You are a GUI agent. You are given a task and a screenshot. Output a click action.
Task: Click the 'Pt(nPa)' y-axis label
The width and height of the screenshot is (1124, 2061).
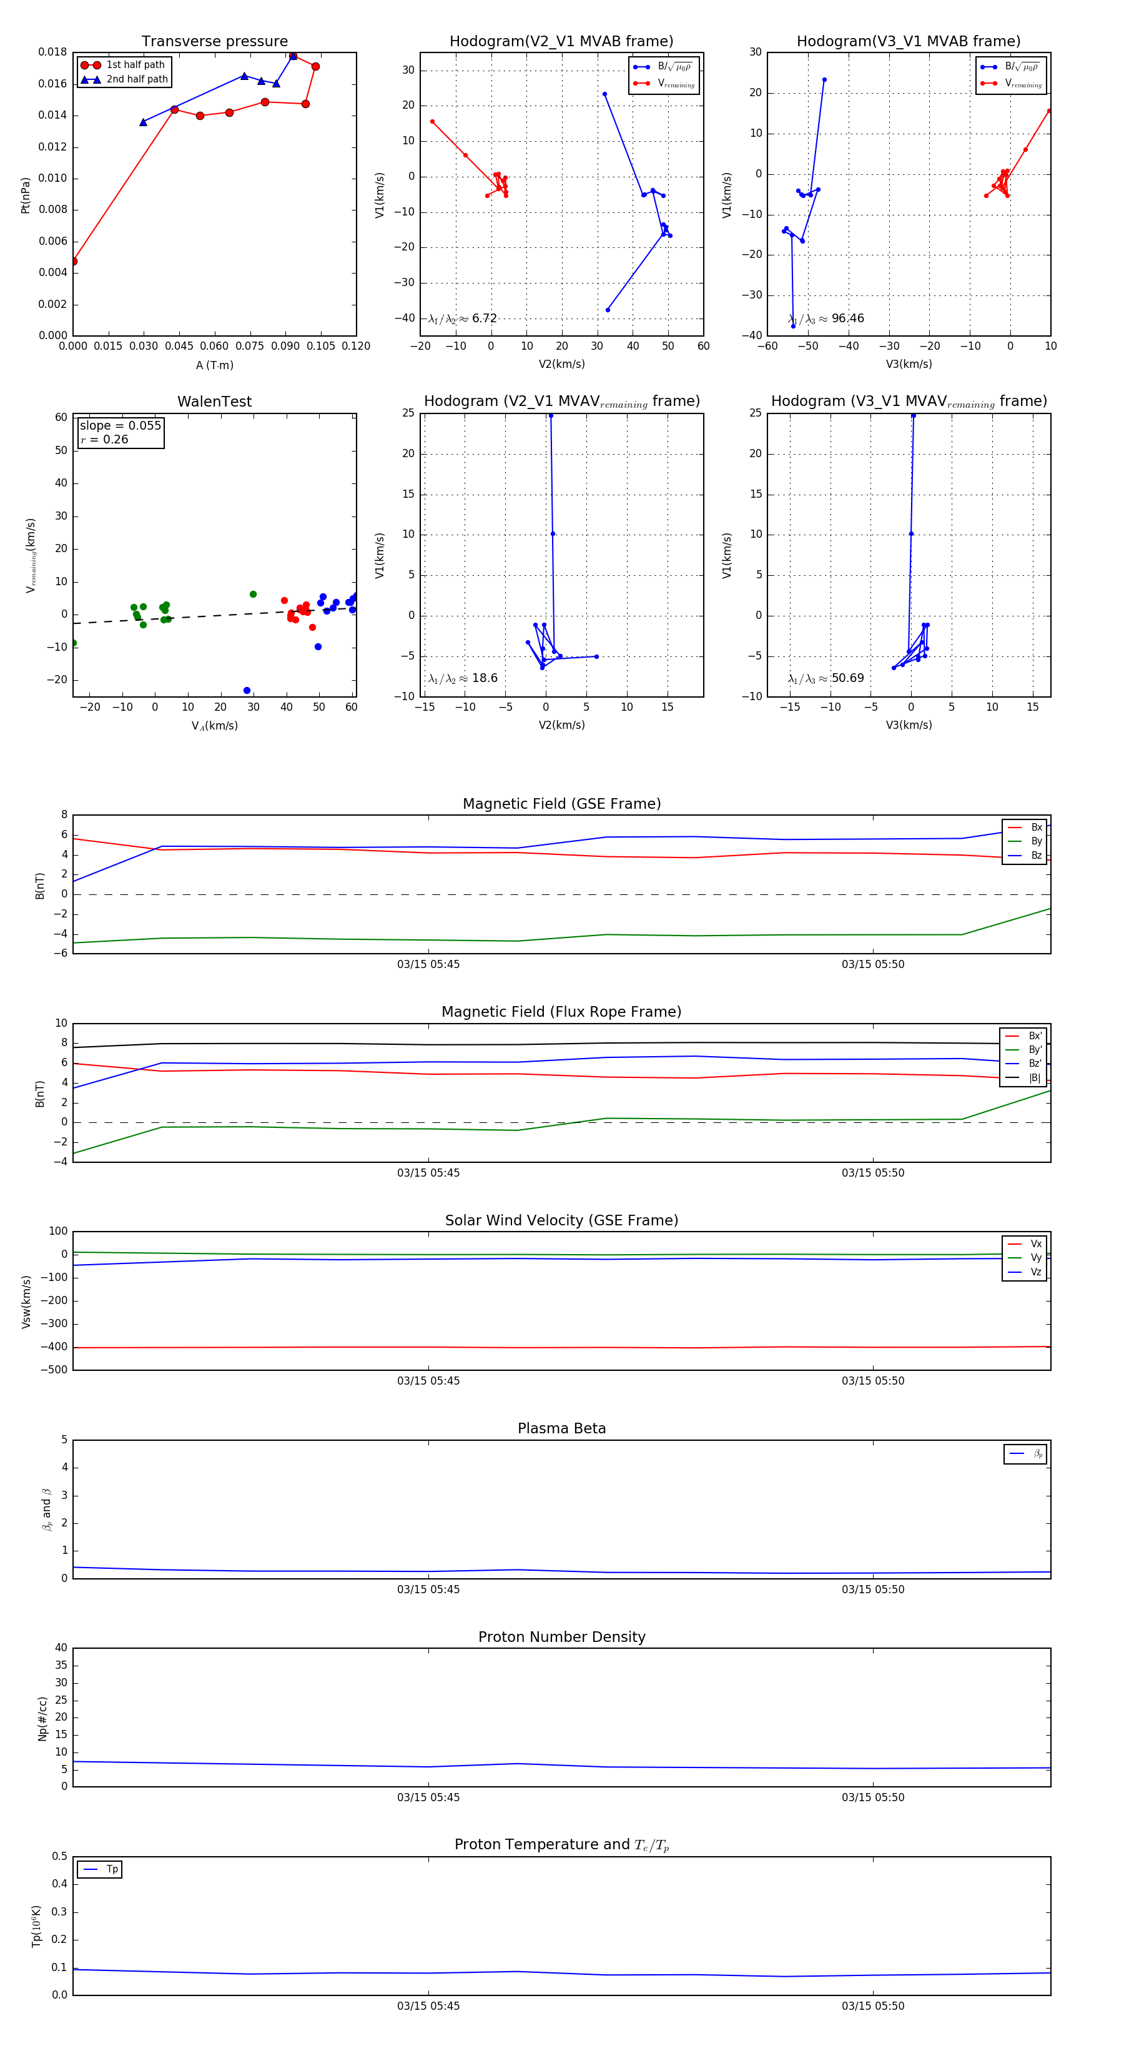tap(26, 195)
